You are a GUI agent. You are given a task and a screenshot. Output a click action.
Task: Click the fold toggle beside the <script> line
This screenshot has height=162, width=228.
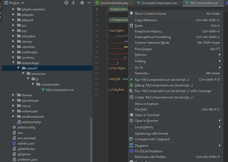(x=108, y=31)
